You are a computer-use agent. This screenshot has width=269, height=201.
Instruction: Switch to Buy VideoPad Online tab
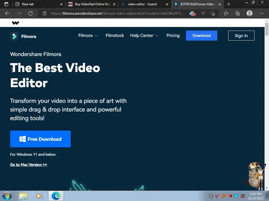92,4
